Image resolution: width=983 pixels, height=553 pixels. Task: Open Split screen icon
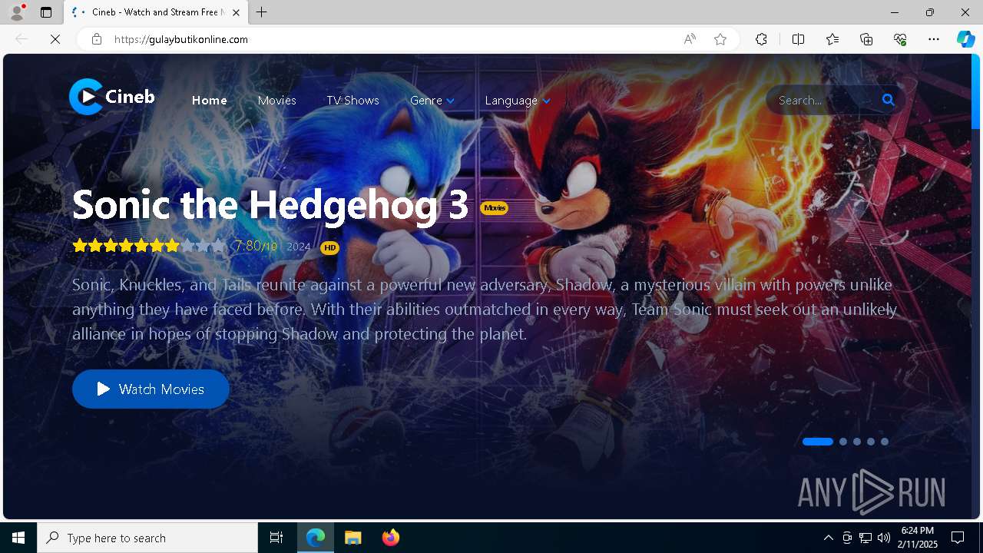tap(798, 39)
